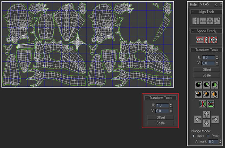This screenshot has height=148, width=225.
Task: Choose the diagonal align tool icon
Action: tap(217, 21)
